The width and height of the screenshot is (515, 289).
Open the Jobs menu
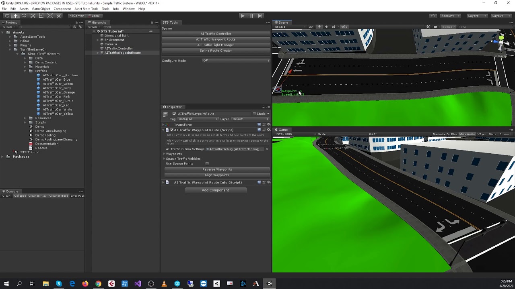click(116, 9)
